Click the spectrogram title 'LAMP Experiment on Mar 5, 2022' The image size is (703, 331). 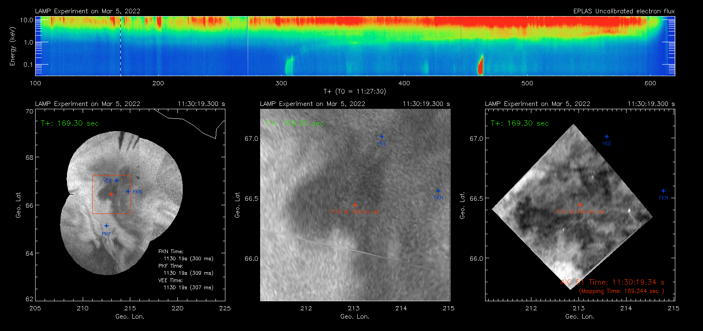point(88,11)
